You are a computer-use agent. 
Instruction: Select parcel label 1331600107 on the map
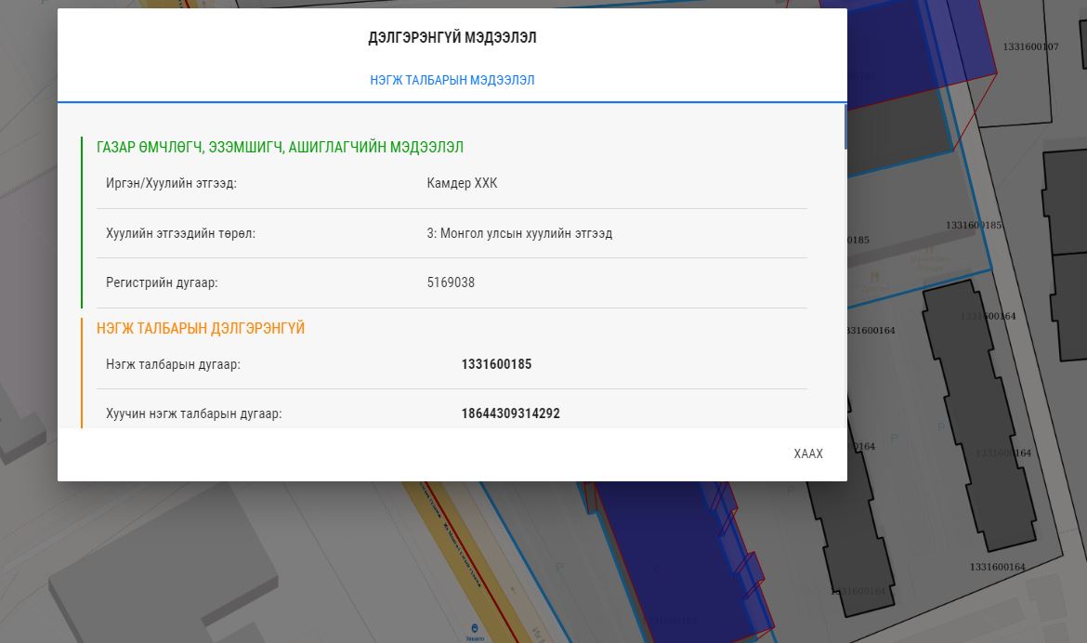[1030, 46]
